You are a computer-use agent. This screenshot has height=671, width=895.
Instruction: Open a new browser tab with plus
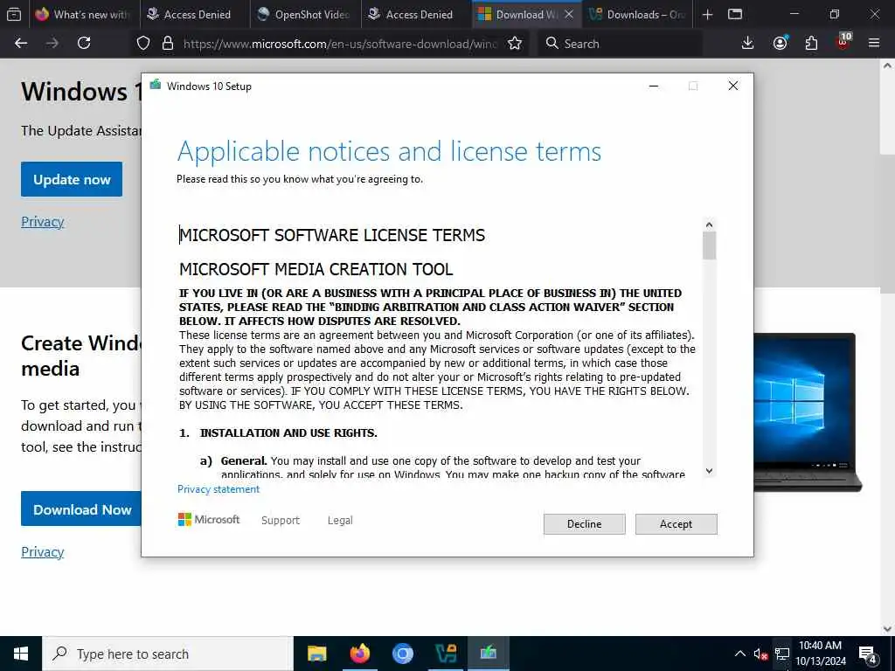(x=707, y=14)
